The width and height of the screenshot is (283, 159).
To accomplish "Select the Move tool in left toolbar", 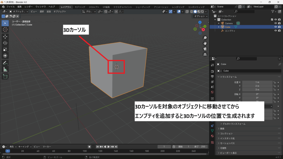I will pos(5,36).
